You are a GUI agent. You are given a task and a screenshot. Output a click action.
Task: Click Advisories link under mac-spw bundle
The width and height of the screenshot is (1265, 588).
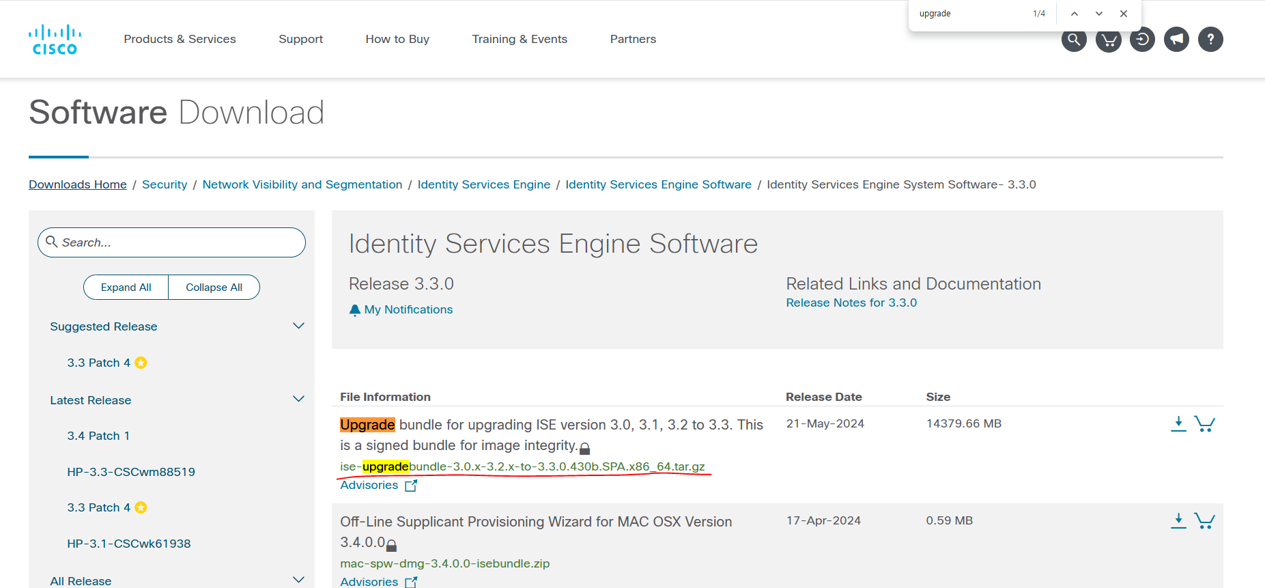(369, 581)
